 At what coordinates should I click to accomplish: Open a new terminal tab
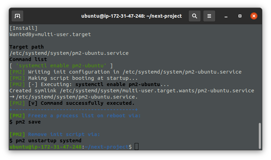17,16
